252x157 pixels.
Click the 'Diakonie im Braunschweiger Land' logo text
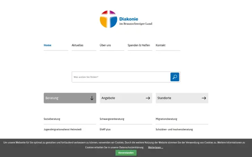click(136, 21)
